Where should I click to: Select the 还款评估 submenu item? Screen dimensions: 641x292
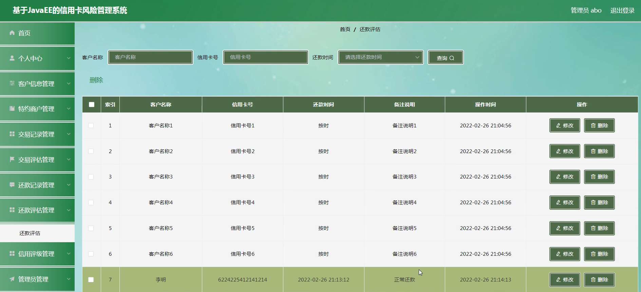(x=37, y=233)
